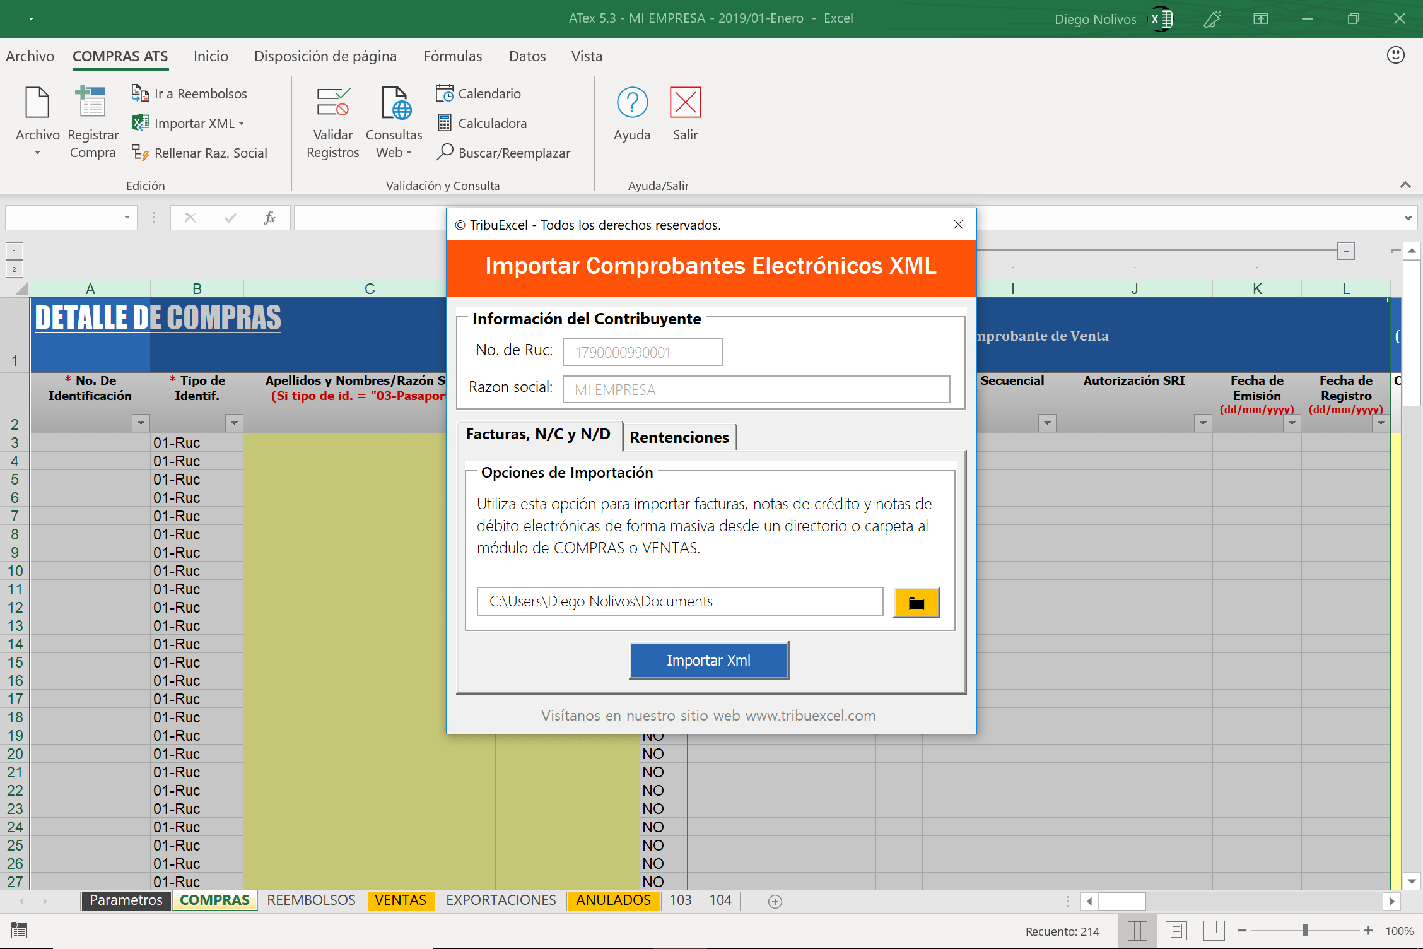
Task: Open filter dropdown for No. De Identificación
Action: tap(141, 423)
